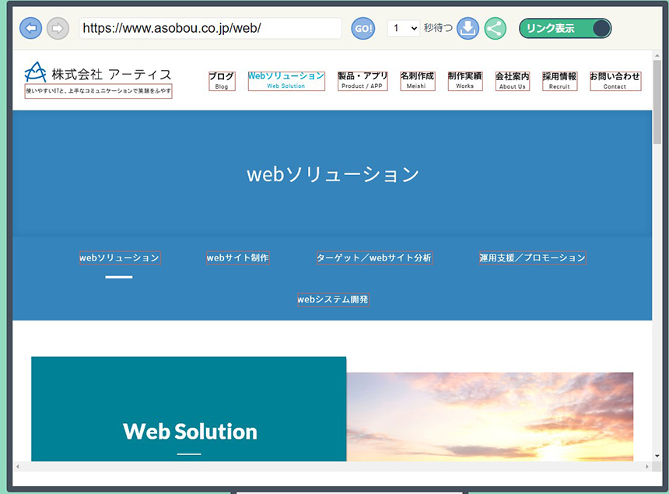Open the 採用情報 Recruit menu item
Screen dimensions: 669x494
tap(559, 81)
